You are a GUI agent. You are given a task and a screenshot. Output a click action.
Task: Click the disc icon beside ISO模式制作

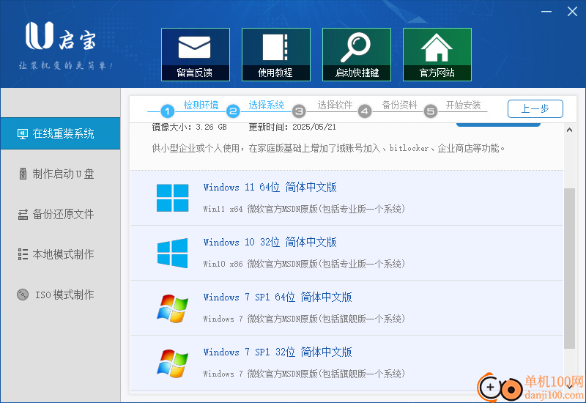click(x=23, y=295)
